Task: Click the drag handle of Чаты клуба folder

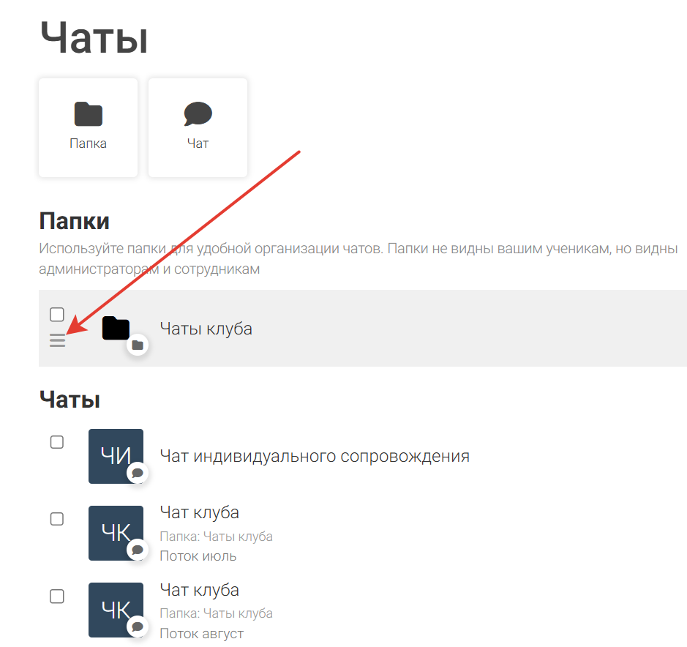Action: 57,340
